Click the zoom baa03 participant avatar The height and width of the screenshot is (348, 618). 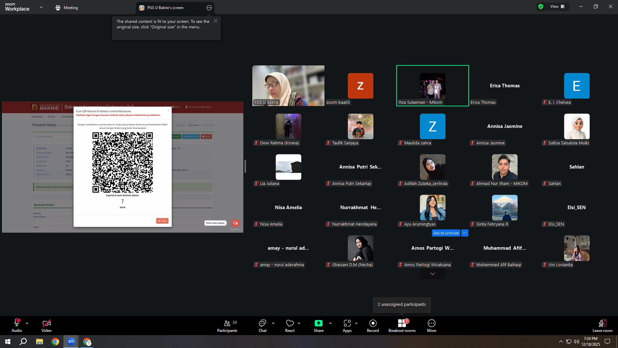click(x=360, y=86)
